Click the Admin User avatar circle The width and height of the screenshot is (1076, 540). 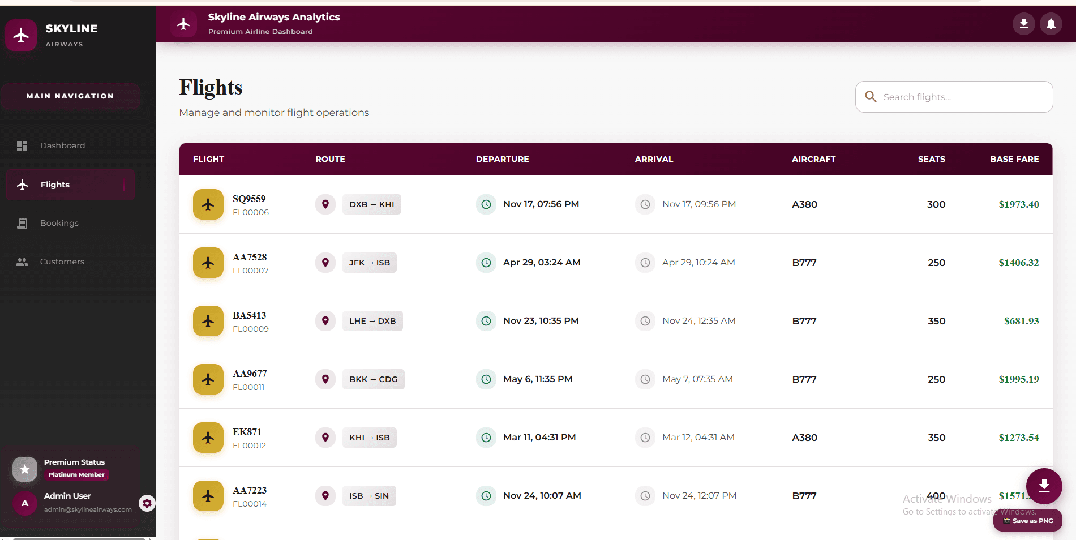point(25,503)
